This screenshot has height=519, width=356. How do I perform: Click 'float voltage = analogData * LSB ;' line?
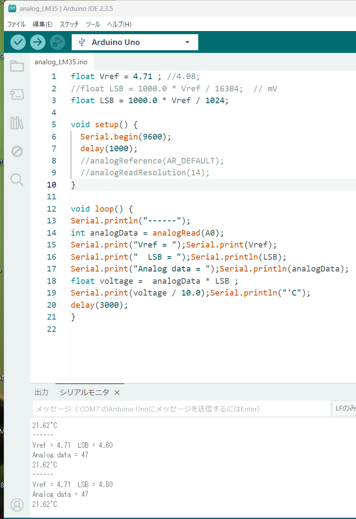pos(154,281)
